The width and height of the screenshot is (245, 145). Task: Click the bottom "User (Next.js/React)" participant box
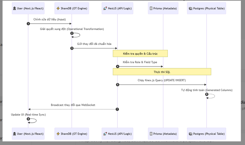point(28,134)
